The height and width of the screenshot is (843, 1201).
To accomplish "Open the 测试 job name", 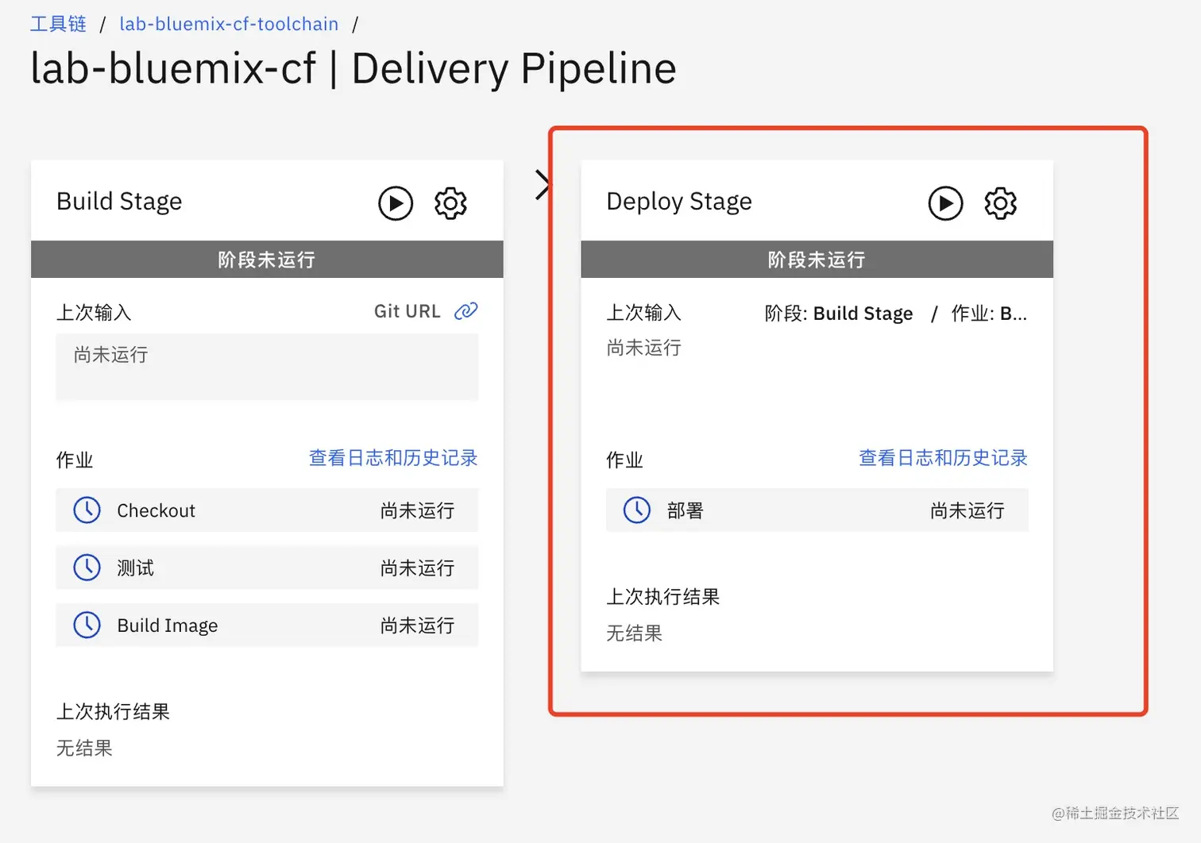I will [136, 568].
